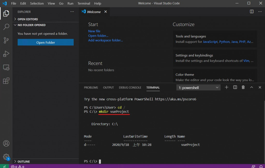Screen dimensions: 265x168
Task: Click the vueProject name in directory listing
Action: point(190,145)
